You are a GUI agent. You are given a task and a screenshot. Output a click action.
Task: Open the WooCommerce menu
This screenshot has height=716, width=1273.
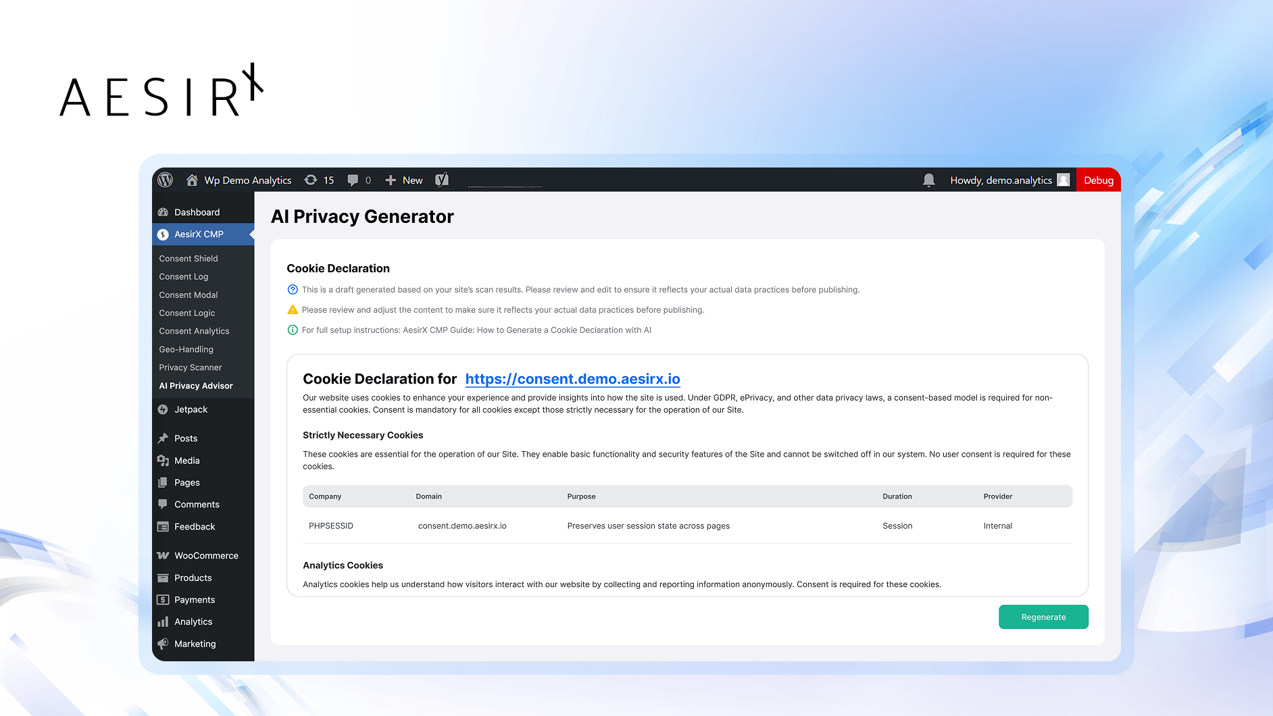pyautogui.click(x=206, y=555)
